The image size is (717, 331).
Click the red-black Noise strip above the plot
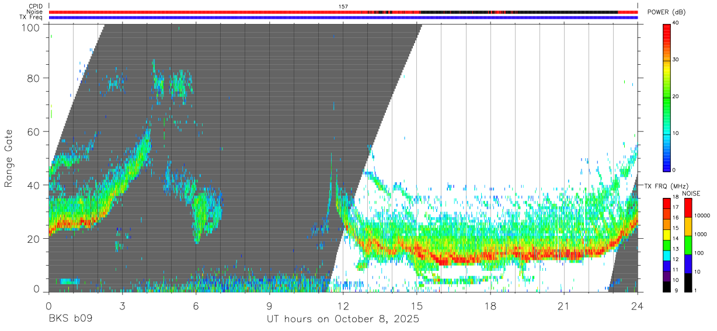(x=343, y=12)
